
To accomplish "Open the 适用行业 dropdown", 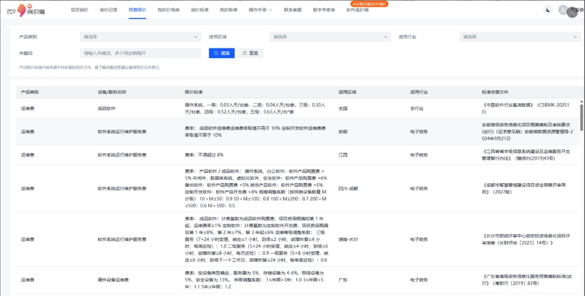I will tap(519, 37).
